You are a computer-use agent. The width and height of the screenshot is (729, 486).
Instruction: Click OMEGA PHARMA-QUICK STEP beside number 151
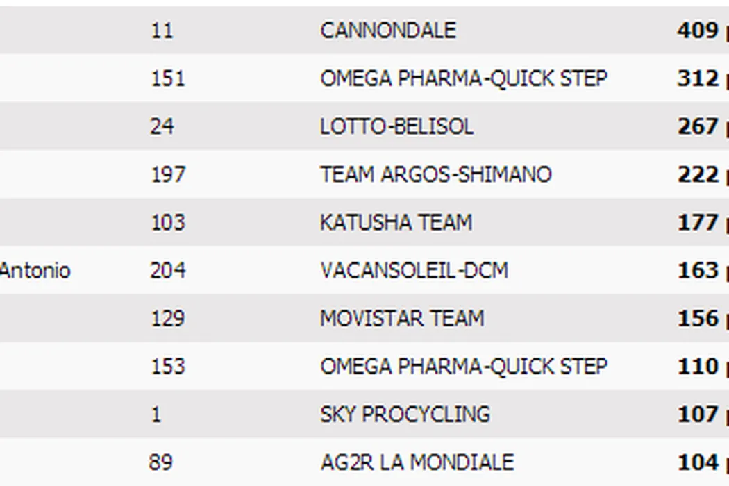464,78
